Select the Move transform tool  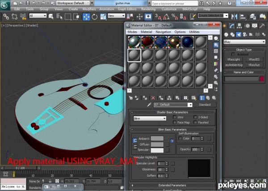[x=87, y=17]
